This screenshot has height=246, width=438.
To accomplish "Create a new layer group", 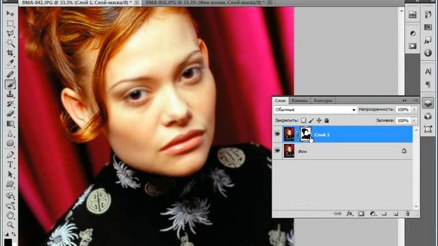I will pos(385,214).
